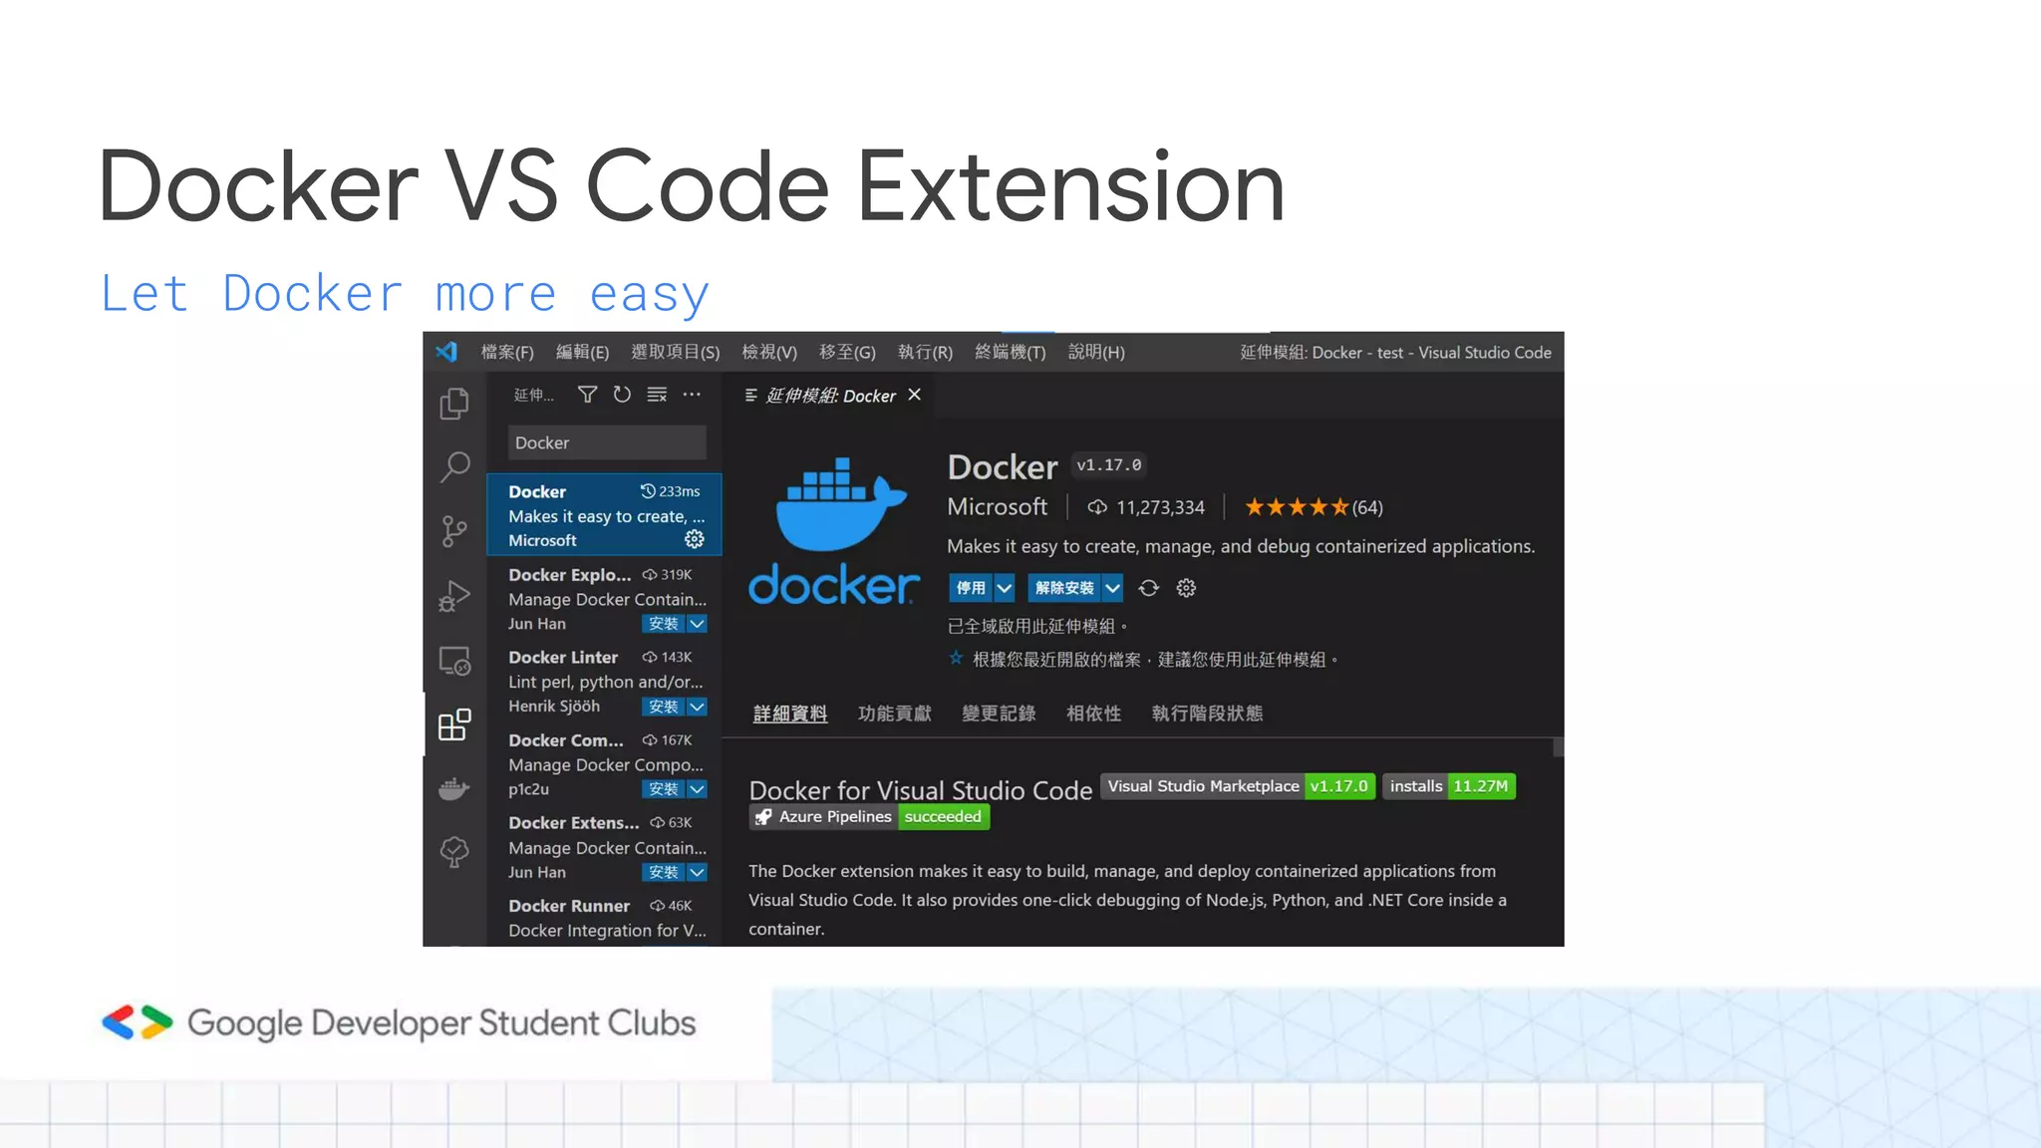Switch to the 執行階段狀態 tab
Image resolution: width=2041 pixels, height=1148 pixels.
(1207, 714)
